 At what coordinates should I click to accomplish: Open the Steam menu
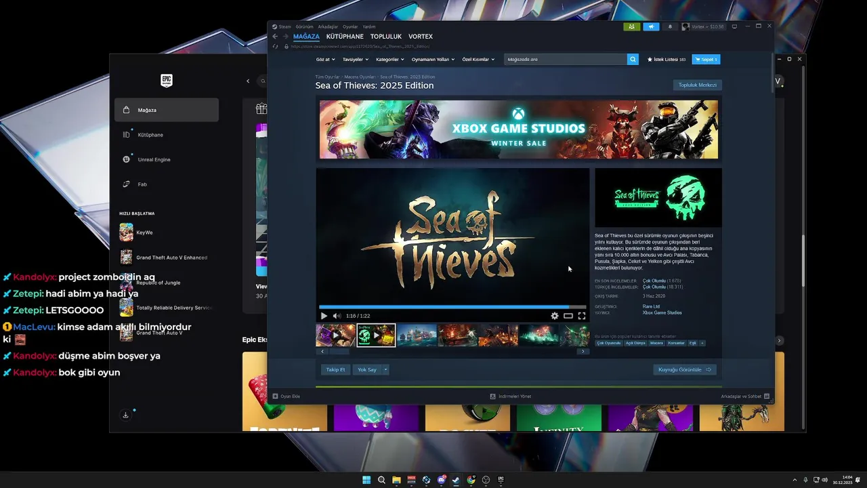[x=282, y=26]
